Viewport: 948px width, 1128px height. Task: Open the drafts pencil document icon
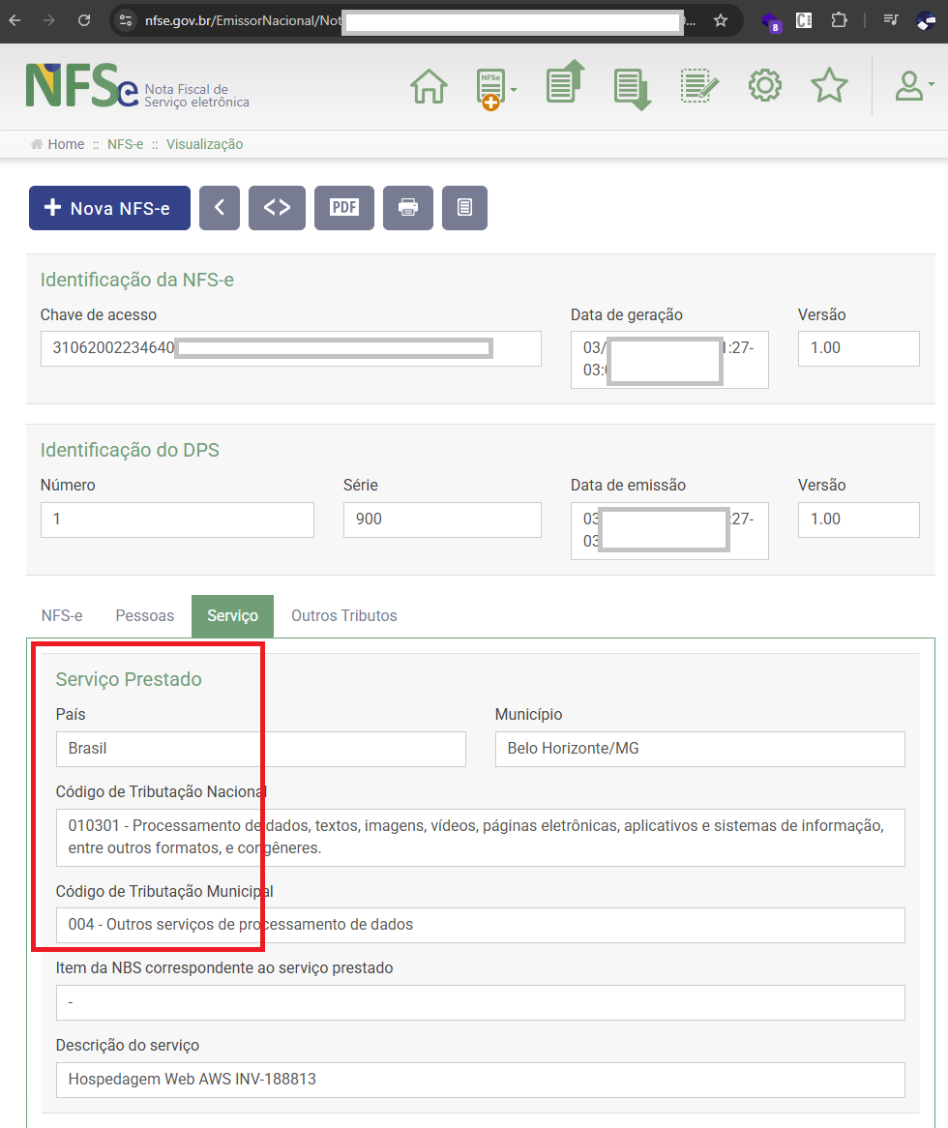(x=699, y=86)
